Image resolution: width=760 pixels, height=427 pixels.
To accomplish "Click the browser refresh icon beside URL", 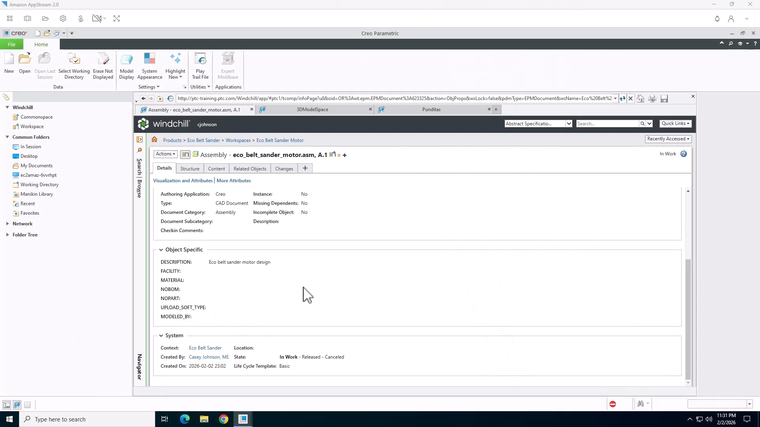I will coord(623,98).
